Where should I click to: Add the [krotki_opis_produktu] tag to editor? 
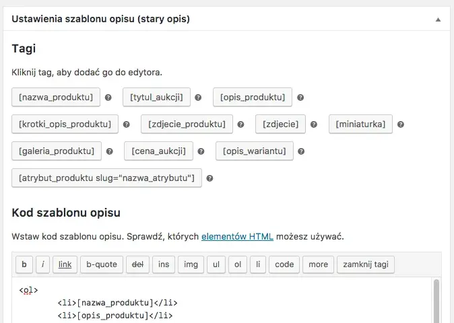click(65, 124)
